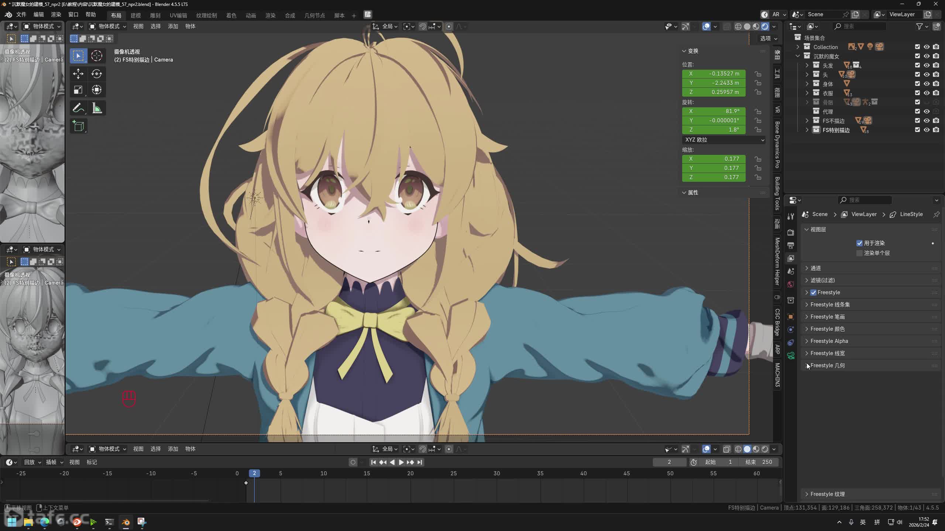Hide the 头发 collection with eye icon
This screenshot has width=945, height=531.
pos(927,65)
